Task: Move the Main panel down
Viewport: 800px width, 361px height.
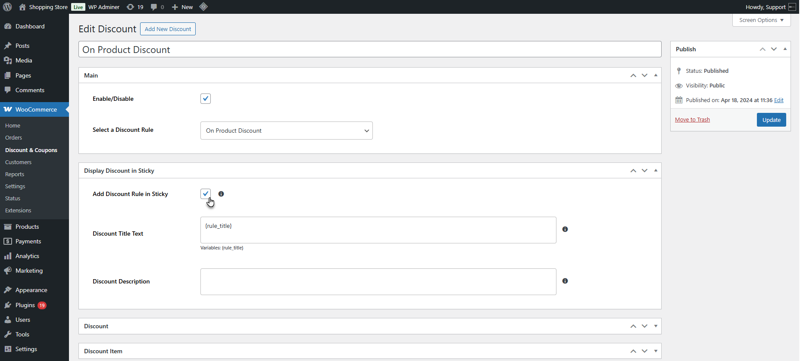Action: pos(644,75)
